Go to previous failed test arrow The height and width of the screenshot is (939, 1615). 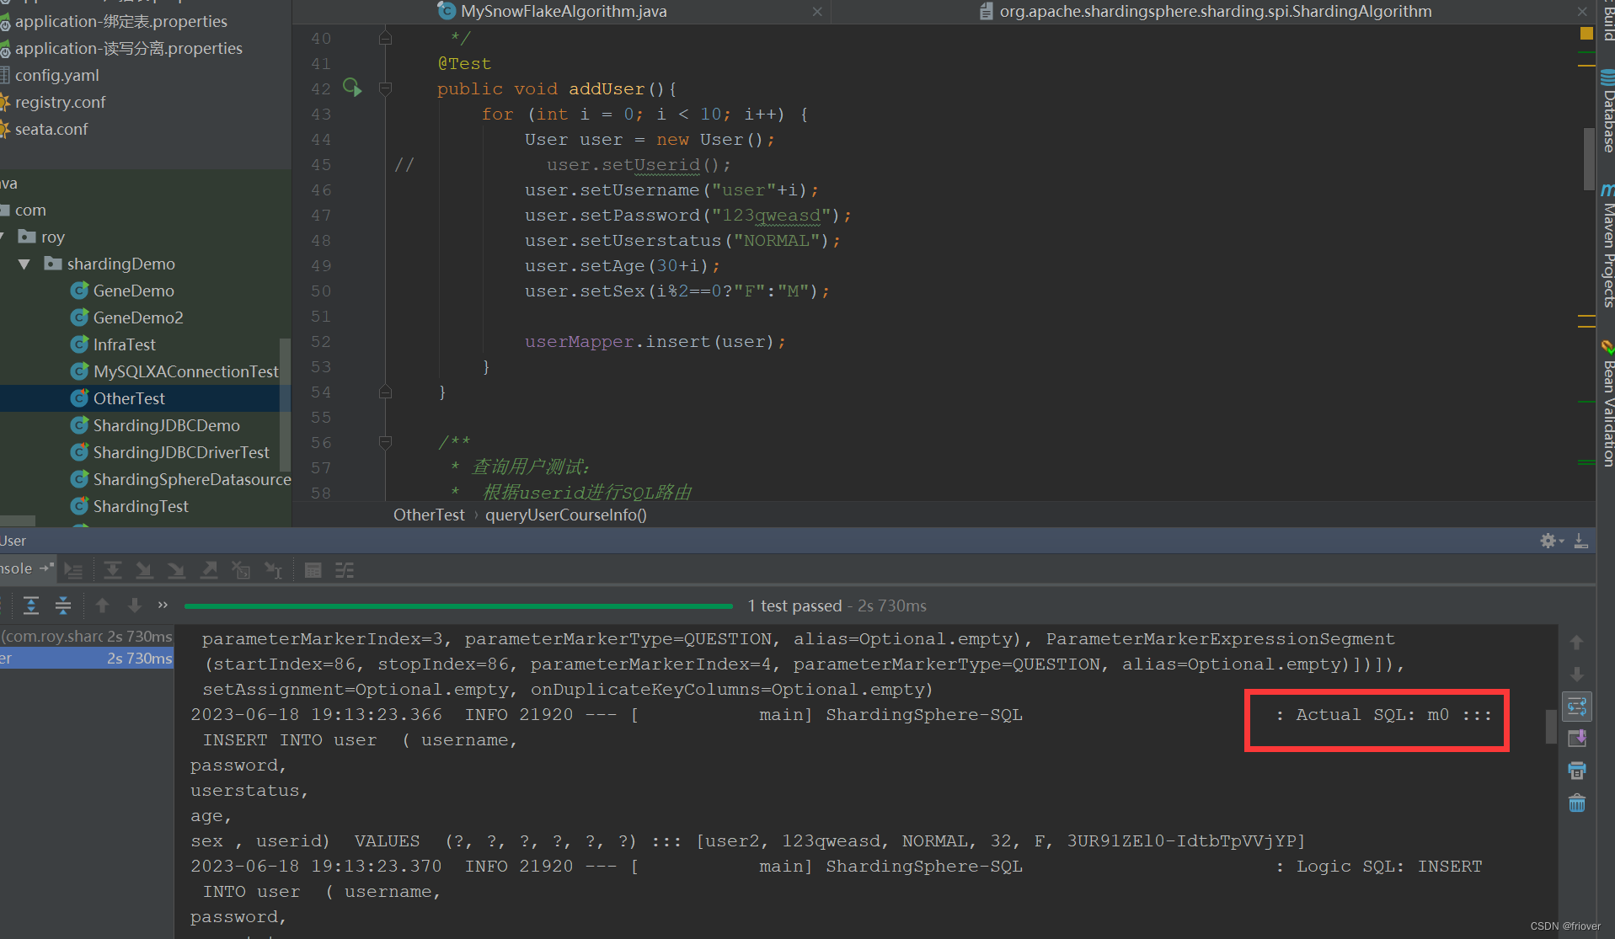(103, 606)
